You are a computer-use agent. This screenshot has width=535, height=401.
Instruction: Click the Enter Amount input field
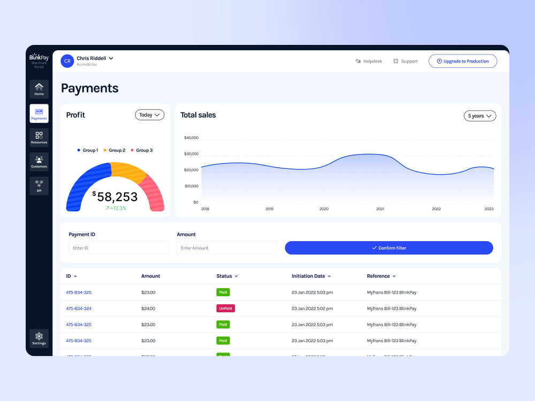click(226, 248)
